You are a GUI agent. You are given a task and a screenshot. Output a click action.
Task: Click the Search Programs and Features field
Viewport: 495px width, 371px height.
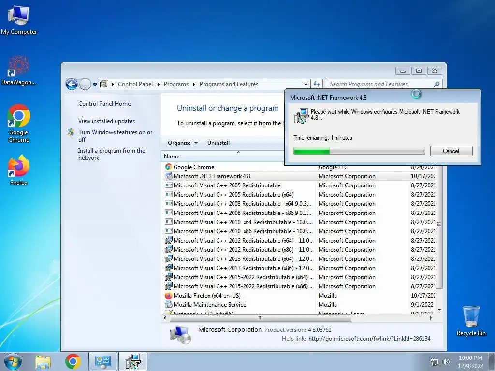tap(380, 84)
